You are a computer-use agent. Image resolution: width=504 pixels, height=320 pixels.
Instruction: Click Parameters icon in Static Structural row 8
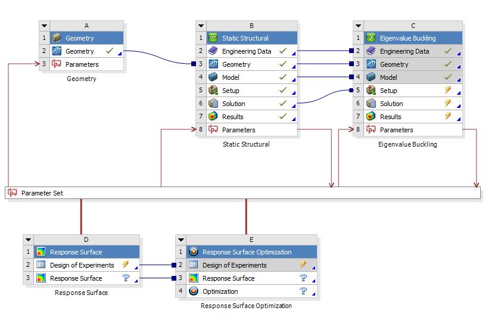coord(213,129)
